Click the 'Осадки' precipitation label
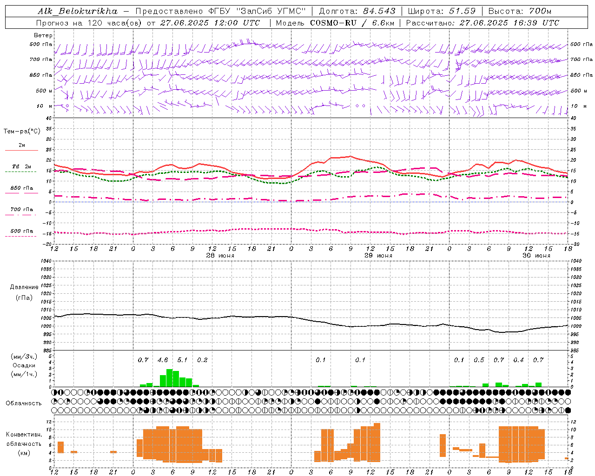The width and height of the screenshot is (595, 476). [24, 365]
